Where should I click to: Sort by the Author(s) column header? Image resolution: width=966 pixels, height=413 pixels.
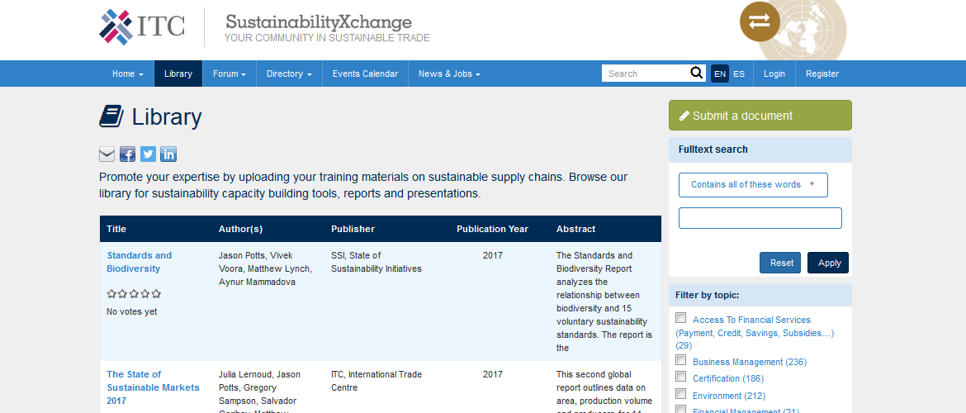click(x=241, y=229)
